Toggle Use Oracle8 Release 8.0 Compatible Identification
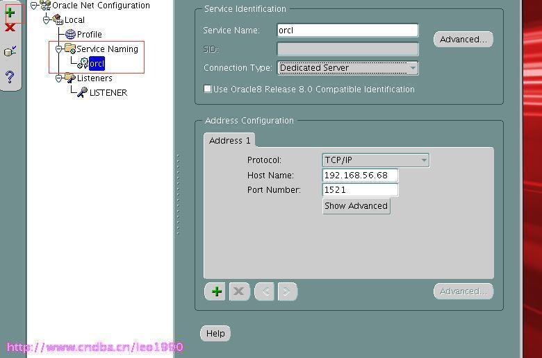This screenshot has width=542, height=358. [x=208, y=89]
